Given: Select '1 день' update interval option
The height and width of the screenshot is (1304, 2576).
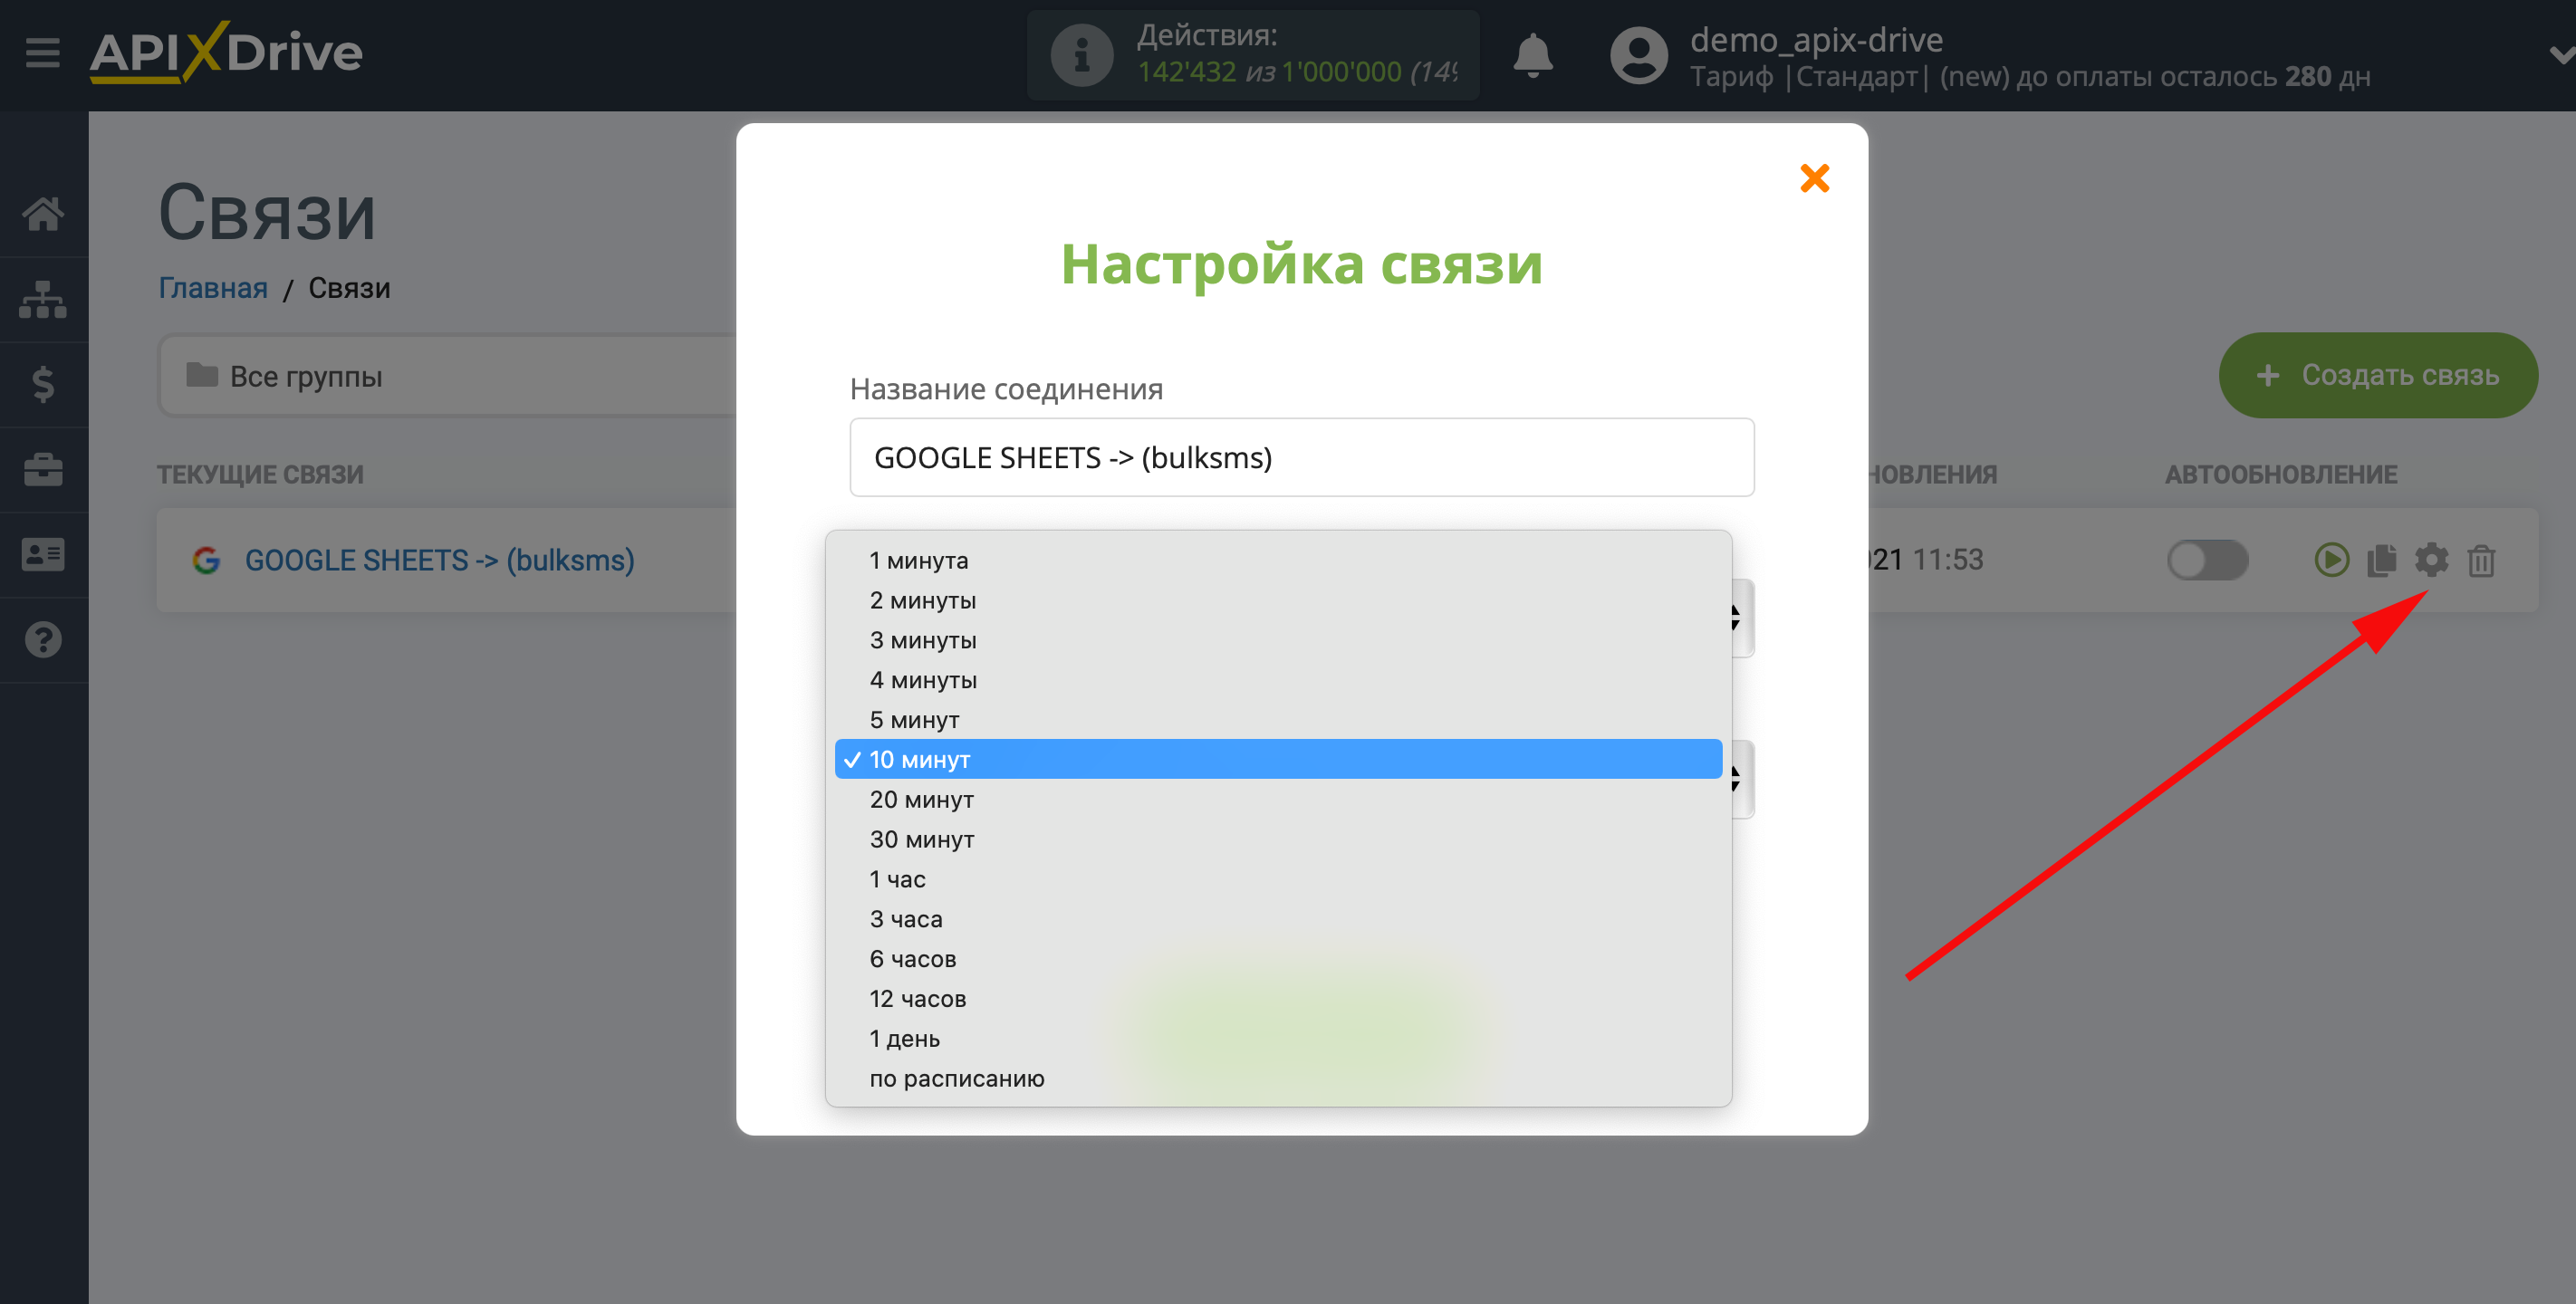Looking at the screenshot, I should click(x=907, y=1038).
